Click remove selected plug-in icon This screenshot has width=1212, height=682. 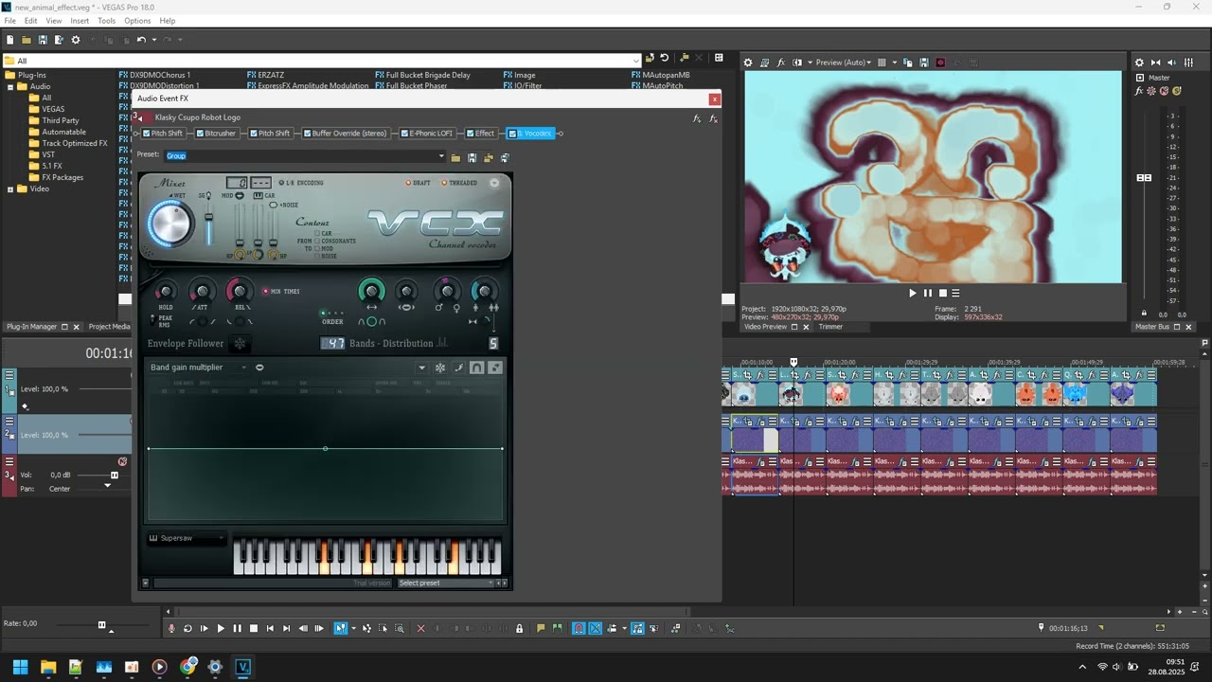click(x=714, y=118)
